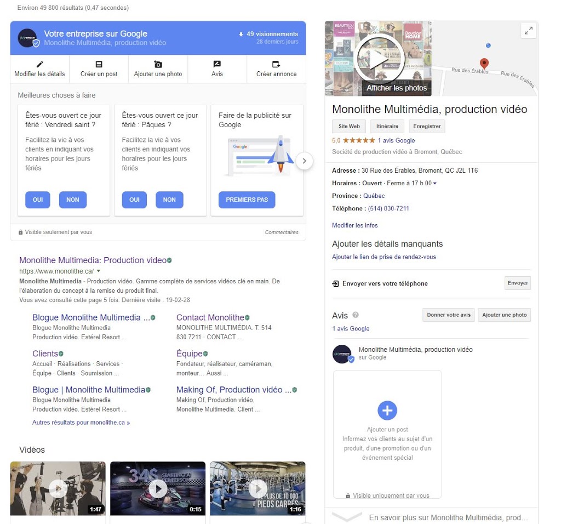Click the address 30 Rue des Érables text
The height and width of the screenshot is (524, 561).
(x=419, y=170)
